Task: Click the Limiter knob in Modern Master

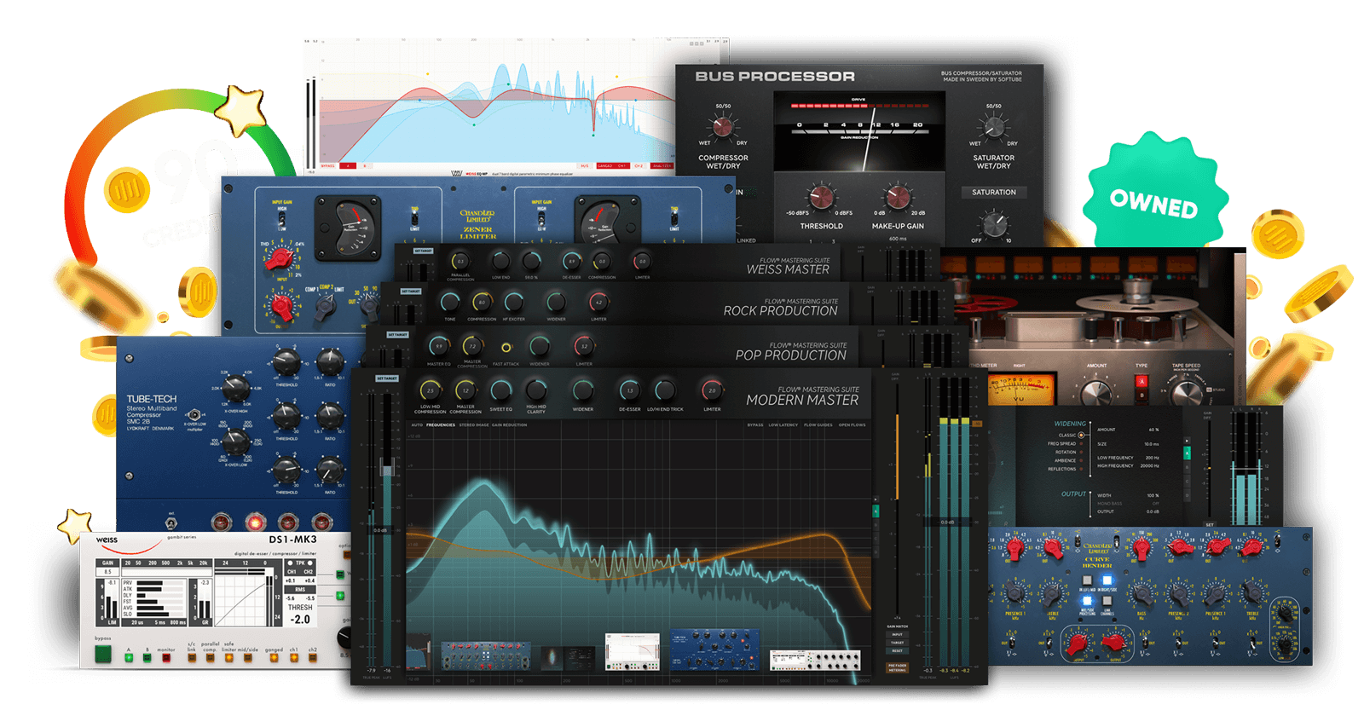Action: [712, 392]
